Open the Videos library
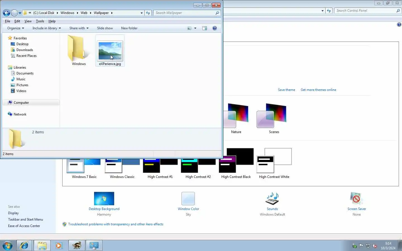The image size is (402, 251). point(21,91)
